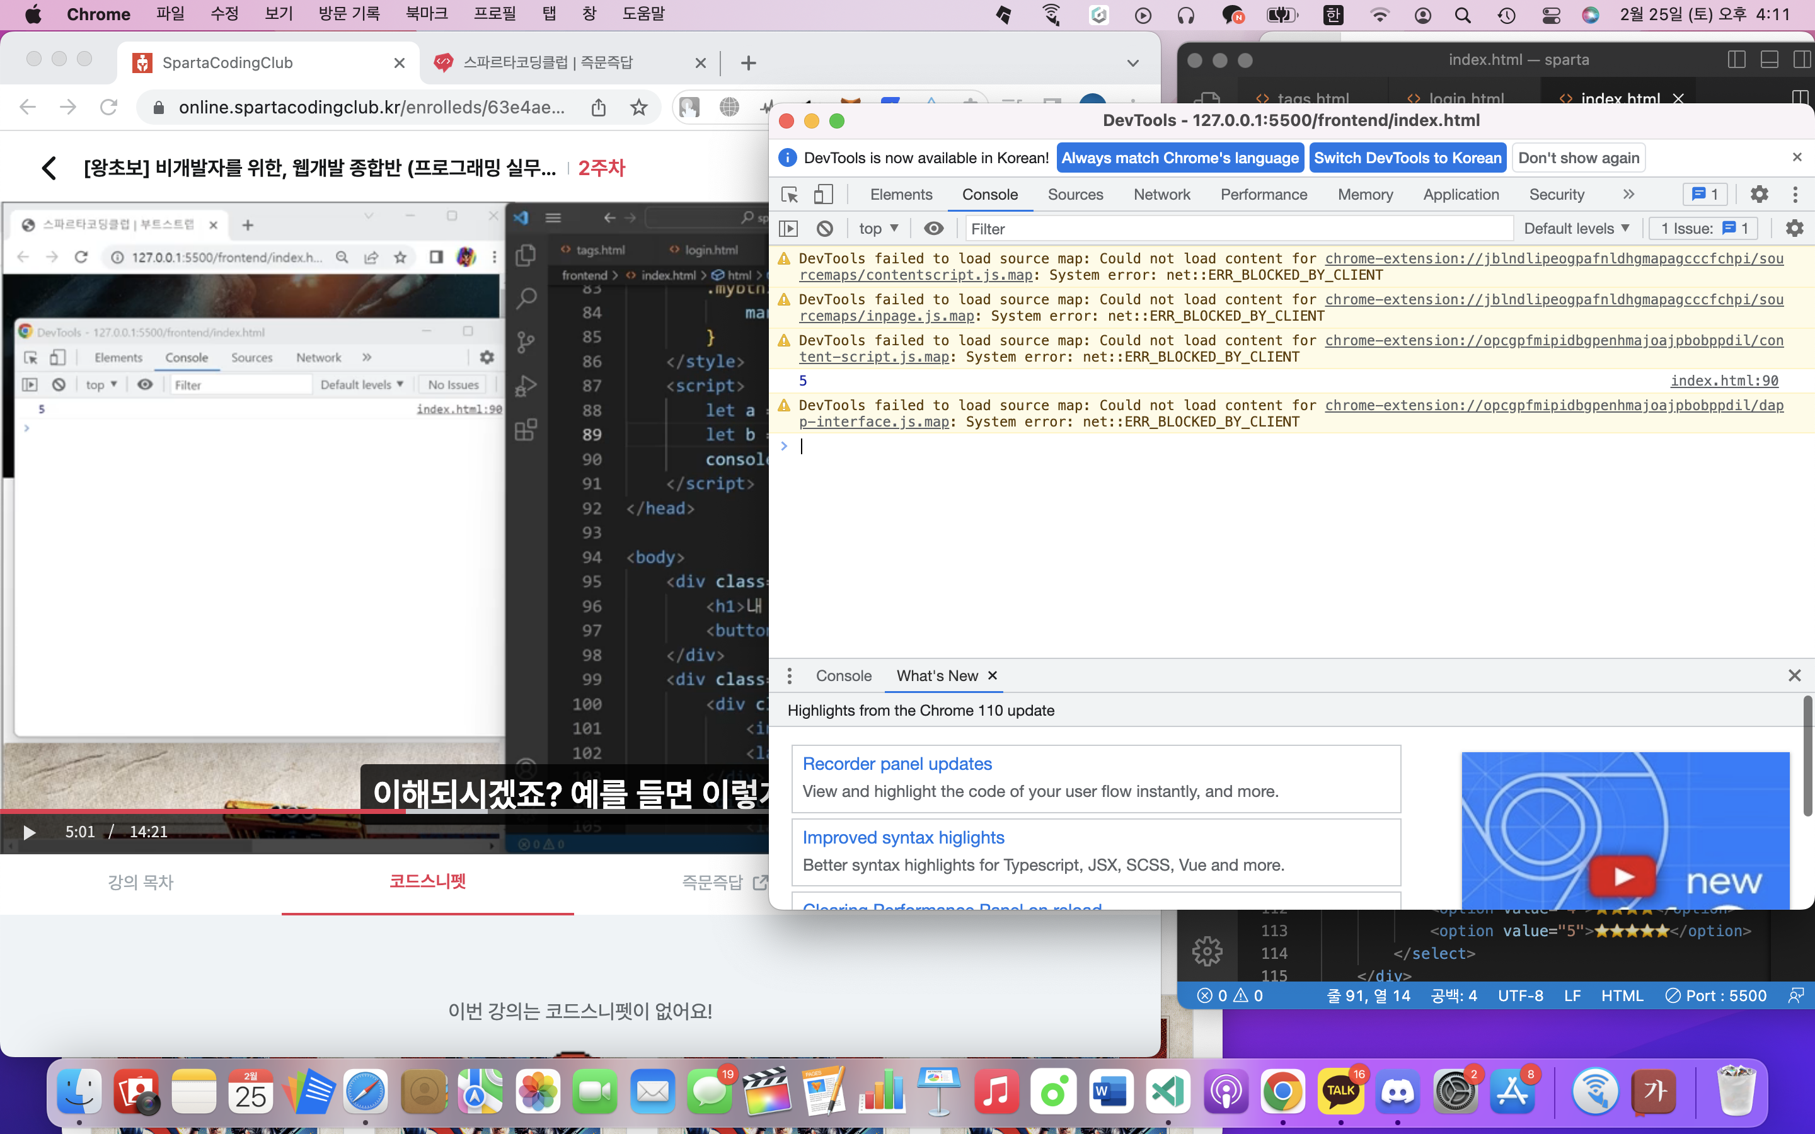
Task: Click Don't show again button
Action: click(x=1579, y=158)
